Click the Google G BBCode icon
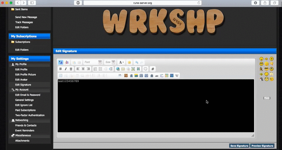 tap(162, 76)
